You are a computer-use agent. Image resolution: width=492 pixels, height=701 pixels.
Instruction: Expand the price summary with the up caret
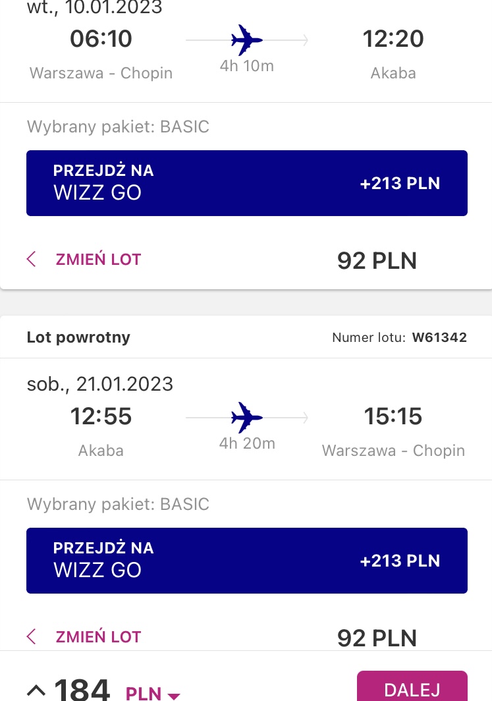pos(36,690)
